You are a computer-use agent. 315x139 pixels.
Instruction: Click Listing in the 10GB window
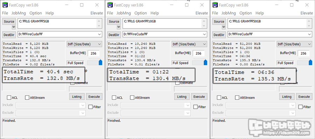click(182, 96)
